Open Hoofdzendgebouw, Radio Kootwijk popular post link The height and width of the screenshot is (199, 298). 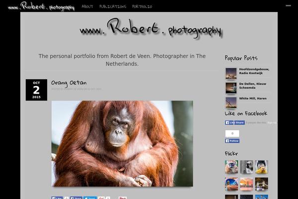pyautogui.click(x=254, y=71)
